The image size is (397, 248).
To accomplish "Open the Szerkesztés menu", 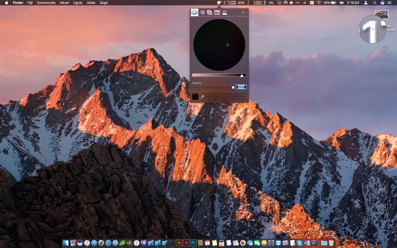I will pyautogui.click(x=46, y=2).
